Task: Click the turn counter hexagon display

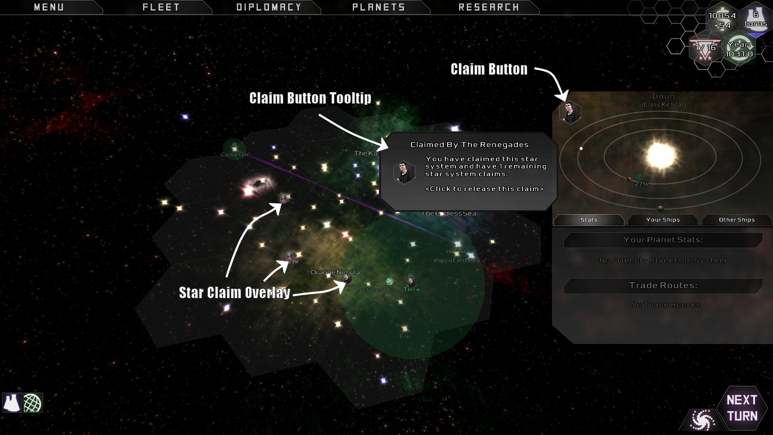Action: [755, 22]
